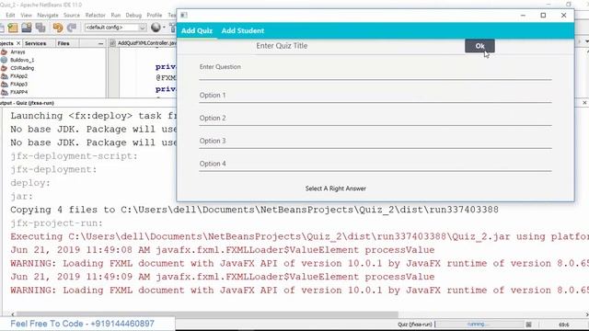This screenshot has height=331, width=589.
Task: Click the 'jfx-deployment-script:' output line
Action: coord(74,156)
